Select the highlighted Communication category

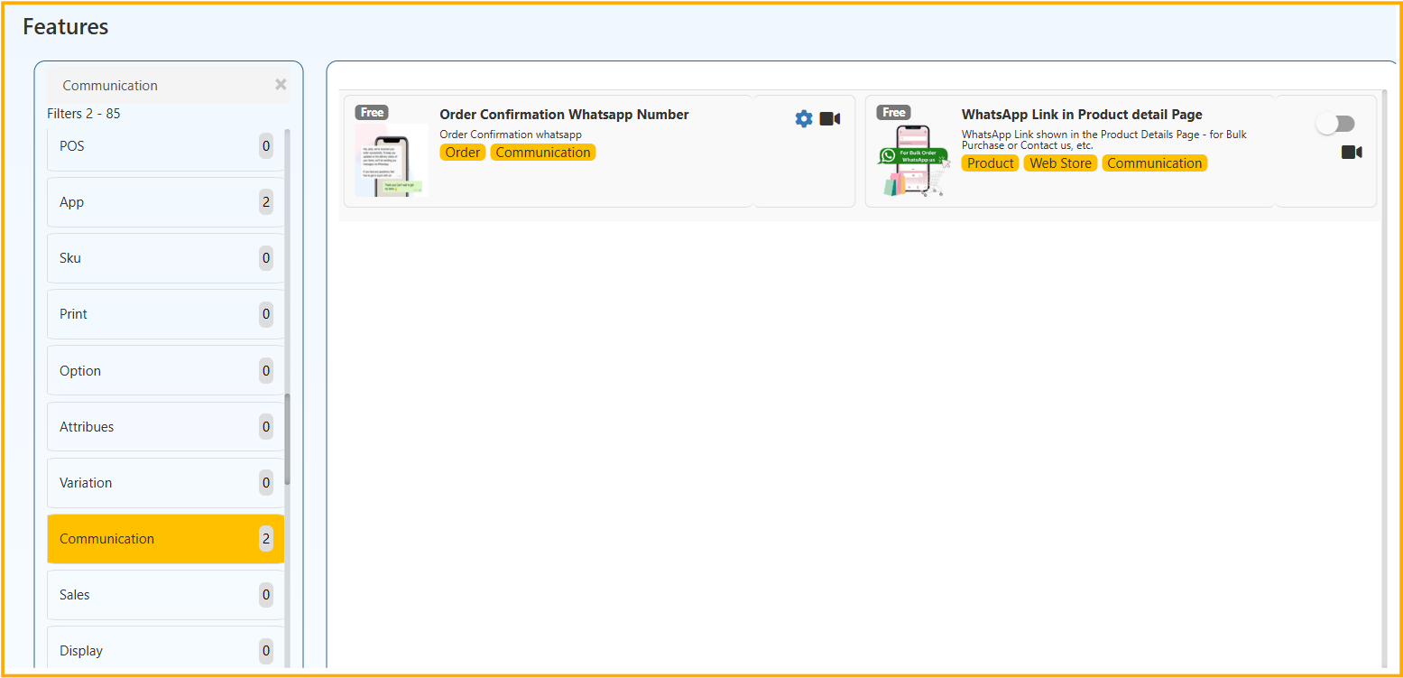165,539
